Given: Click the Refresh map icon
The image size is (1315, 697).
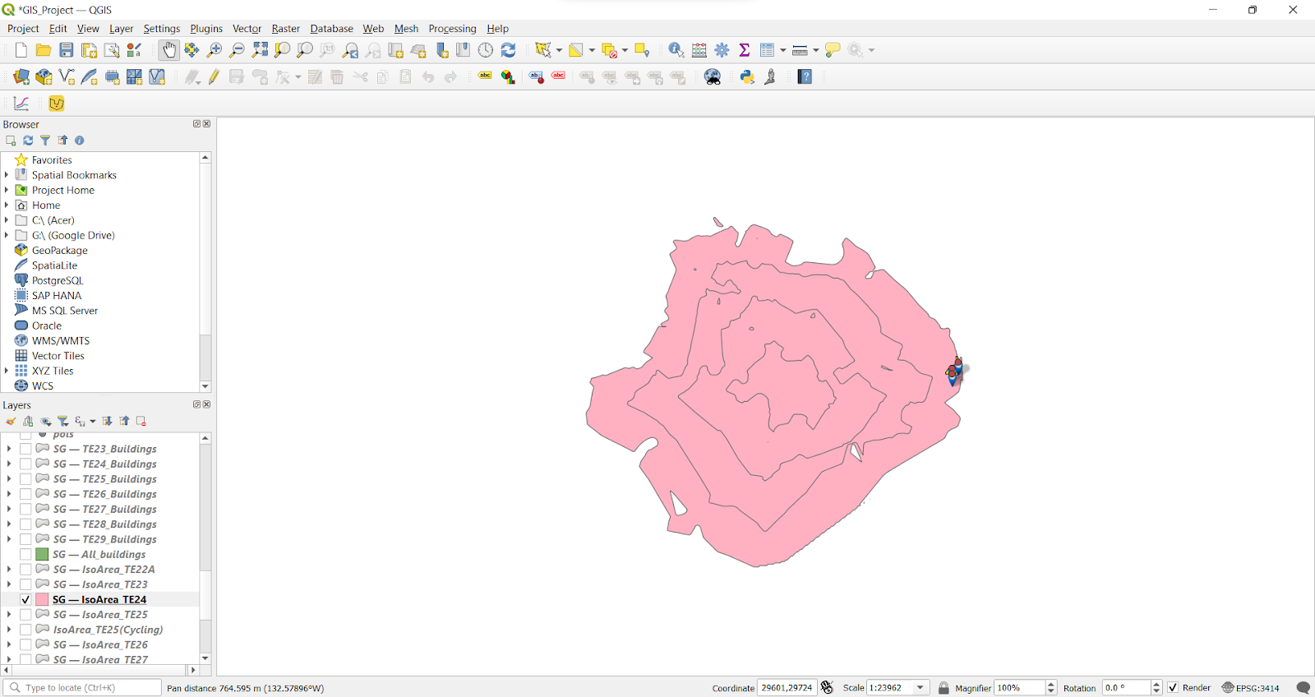Looking at the screenshot, I should click(x=509, y=51).
